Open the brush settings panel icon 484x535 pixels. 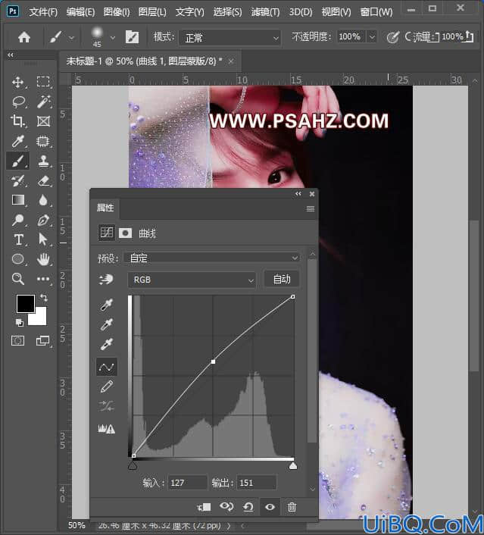coord(132,37)
